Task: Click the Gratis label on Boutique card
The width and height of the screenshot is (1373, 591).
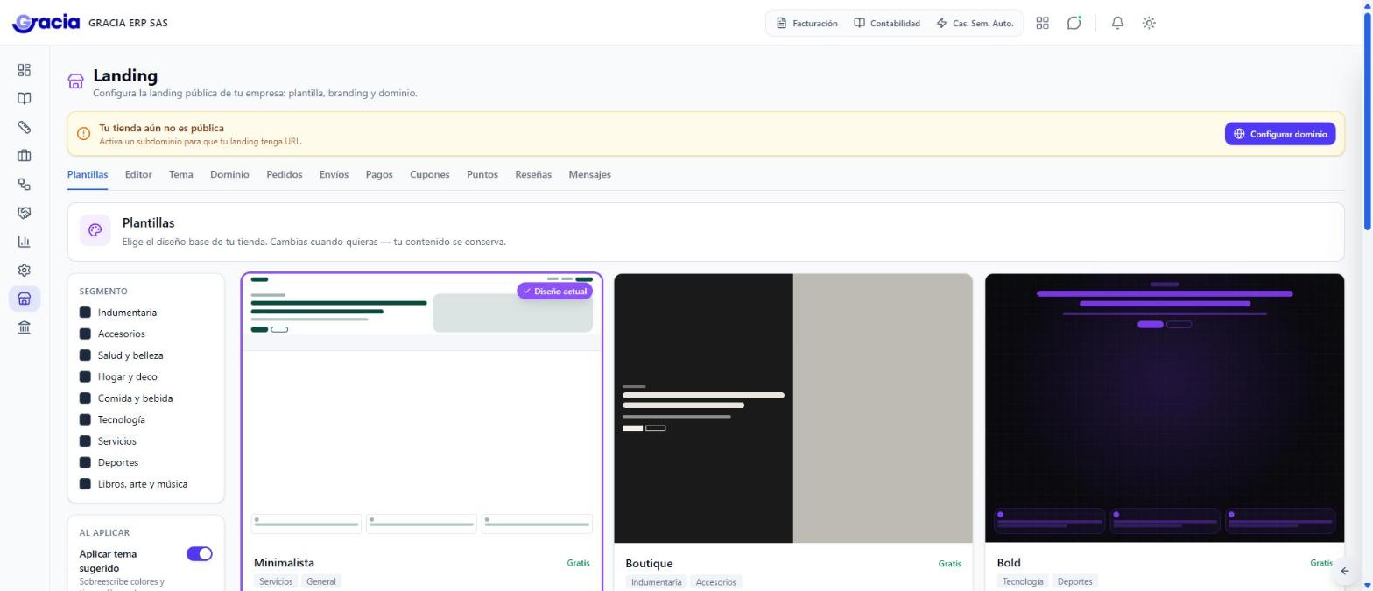Action: click(x=949, y=564)
